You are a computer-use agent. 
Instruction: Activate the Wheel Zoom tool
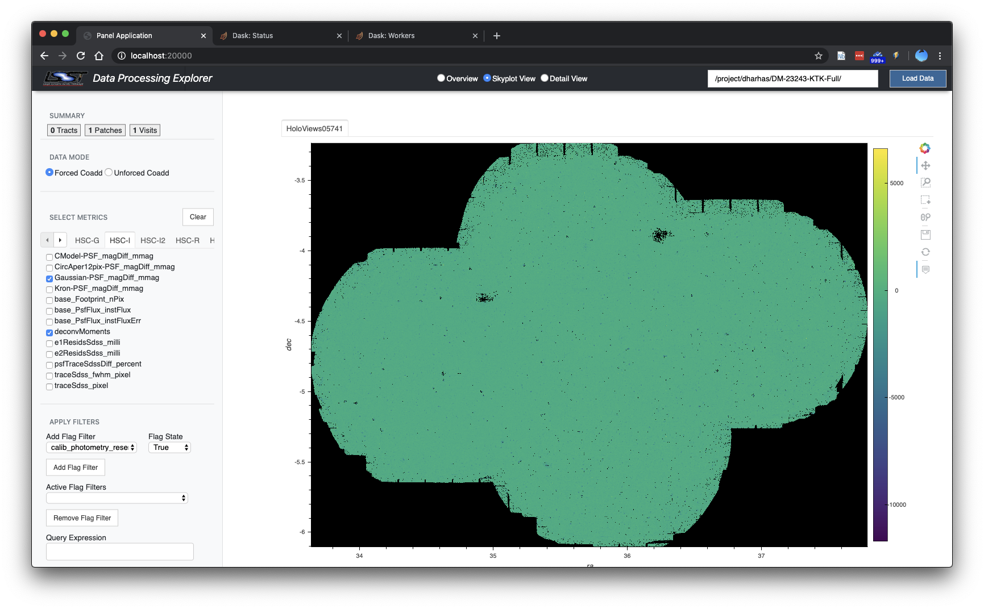click(x=926, y=217)
